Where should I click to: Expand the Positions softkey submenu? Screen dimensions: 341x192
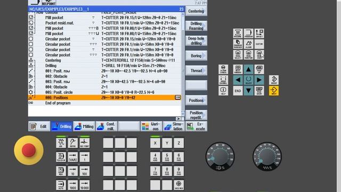[x=196, y=100]
